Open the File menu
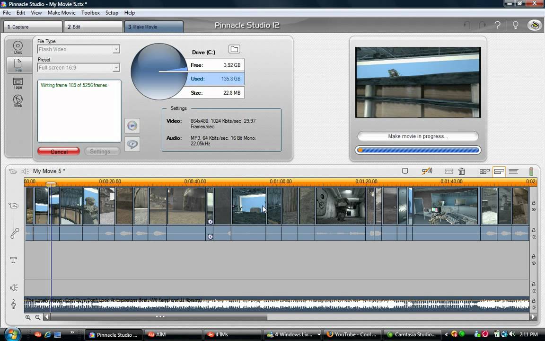Viewport: 545px width, 341px height. pos(7,12)
